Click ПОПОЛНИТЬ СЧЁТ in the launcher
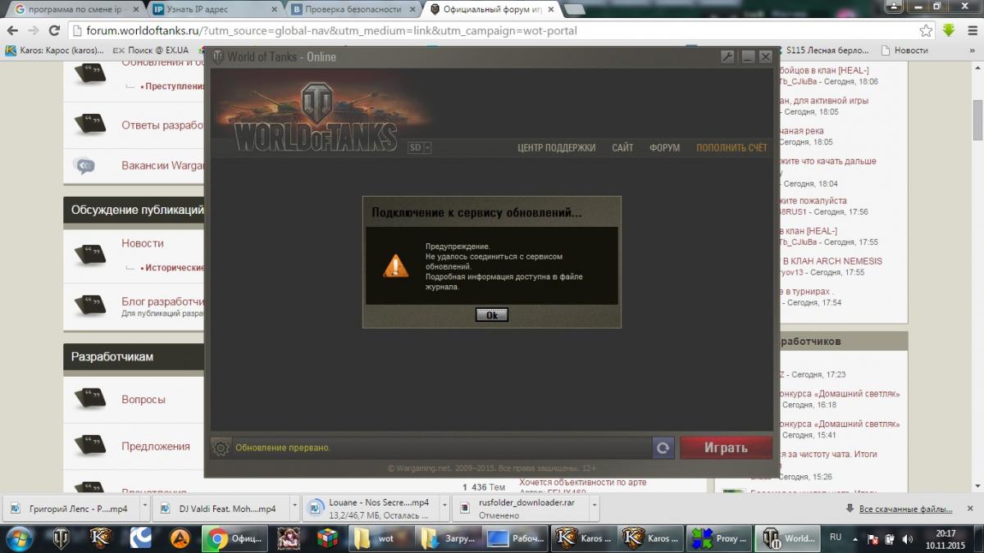The width and height of the screenshot is (984, 553). point(731,148)
